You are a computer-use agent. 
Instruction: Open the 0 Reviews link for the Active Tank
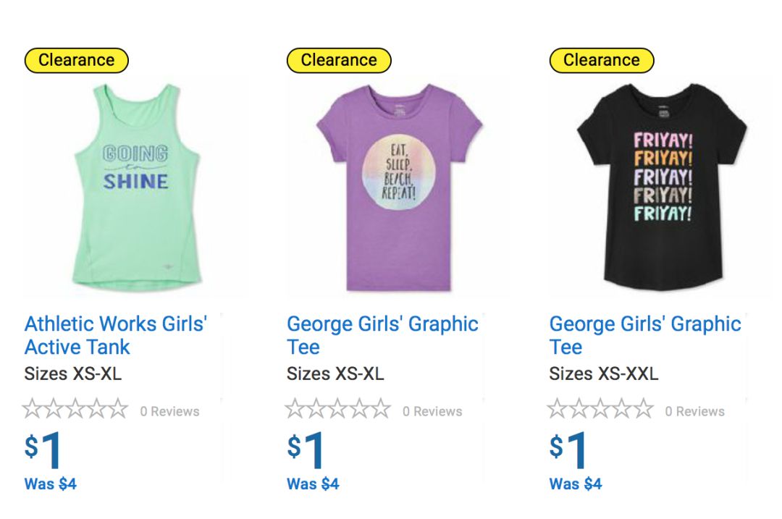169,411
